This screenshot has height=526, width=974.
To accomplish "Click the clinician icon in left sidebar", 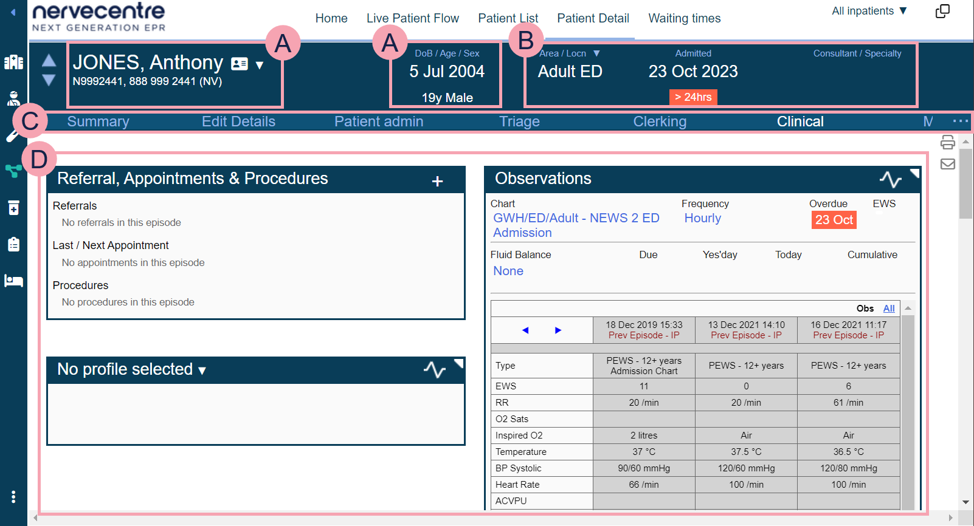I will (13, 98).
